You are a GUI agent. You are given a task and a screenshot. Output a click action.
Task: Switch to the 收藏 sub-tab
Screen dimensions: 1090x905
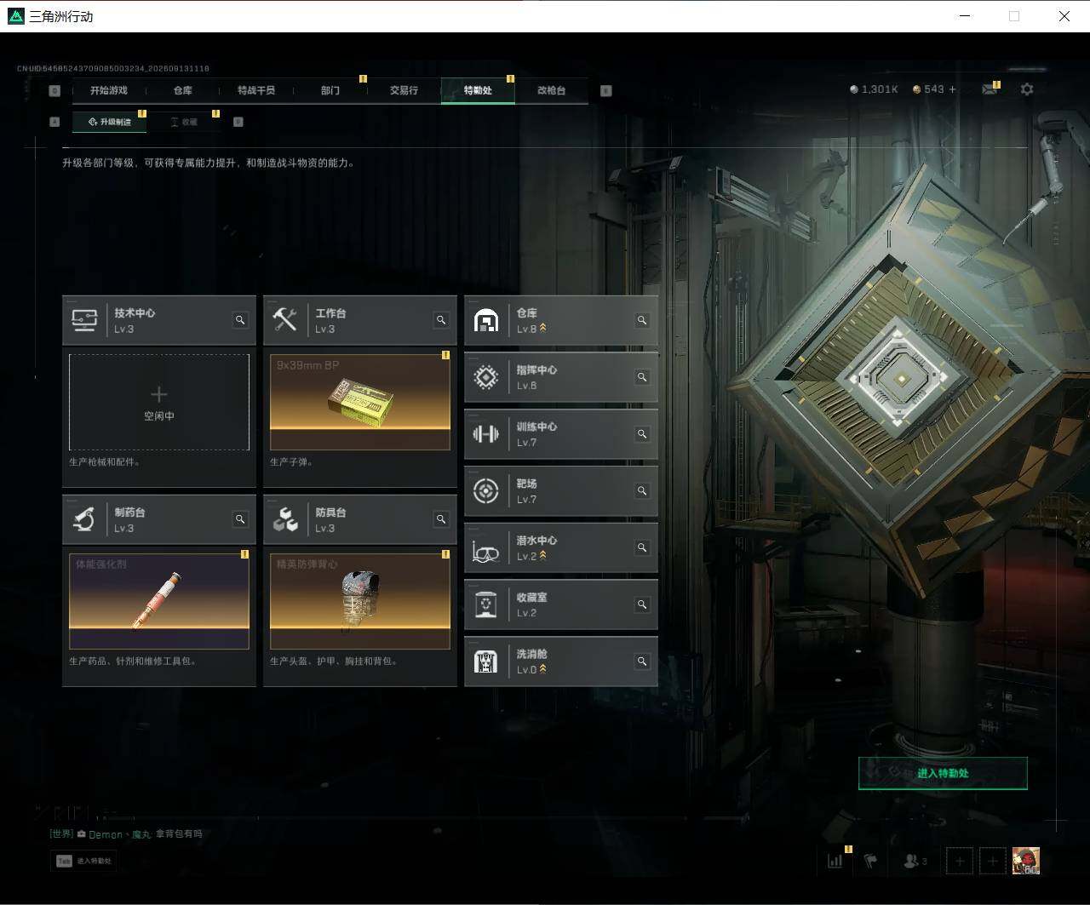coord(184,122)
